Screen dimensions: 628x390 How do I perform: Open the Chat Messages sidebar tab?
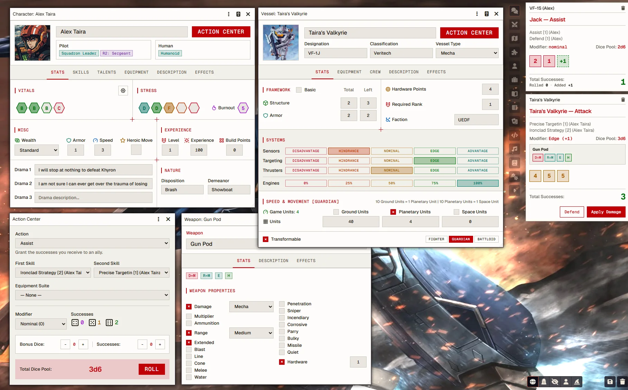coord(515,11)
